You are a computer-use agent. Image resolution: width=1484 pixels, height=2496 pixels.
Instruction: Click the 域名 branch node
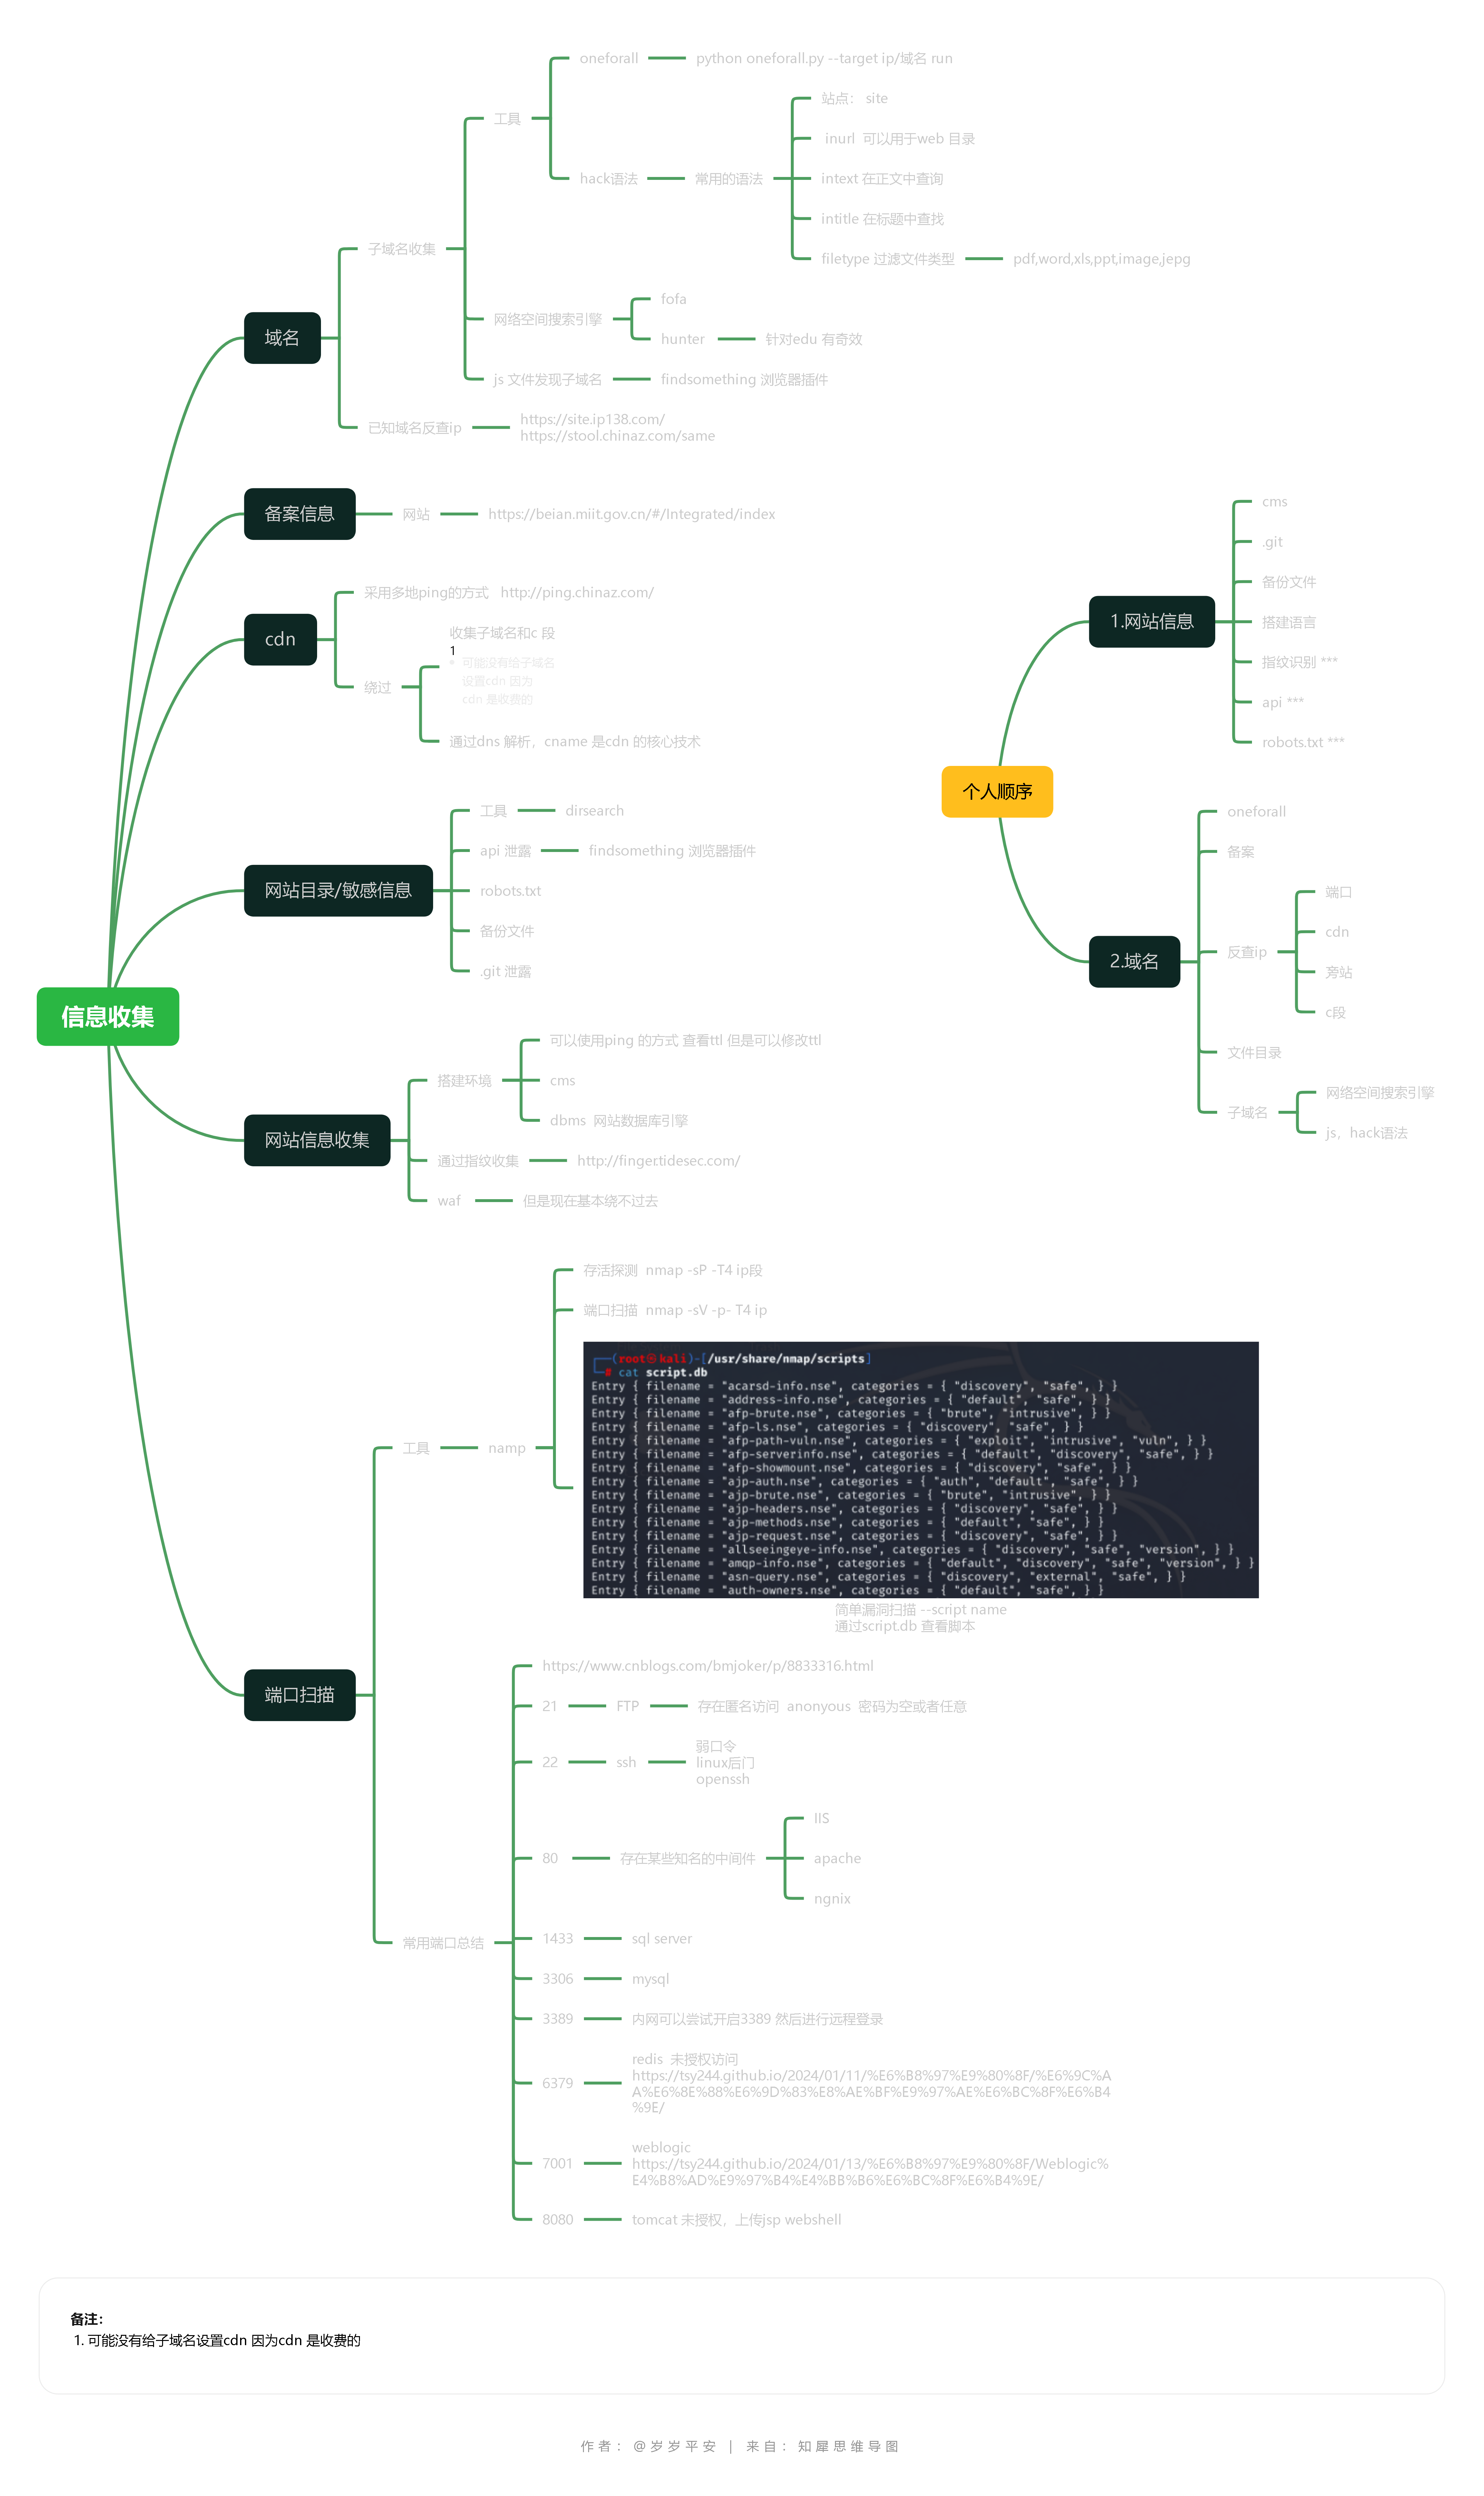(x=282, y=338)
